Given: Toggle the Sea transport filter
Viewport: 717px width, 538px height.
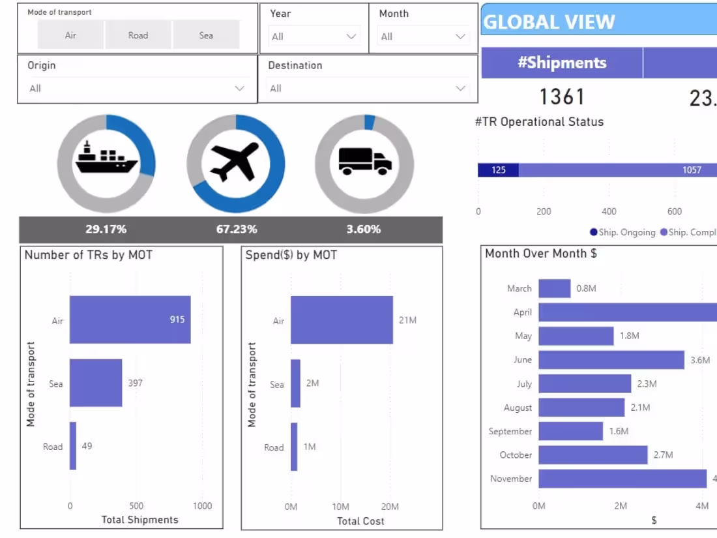Looking at the screenshot, I should pyautogui.click(x=206, y=35).
